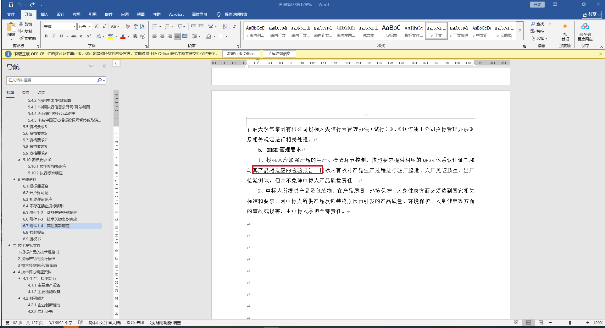
Task: Switch to 结果 tab in navigation pane
Action: point(41,93)
